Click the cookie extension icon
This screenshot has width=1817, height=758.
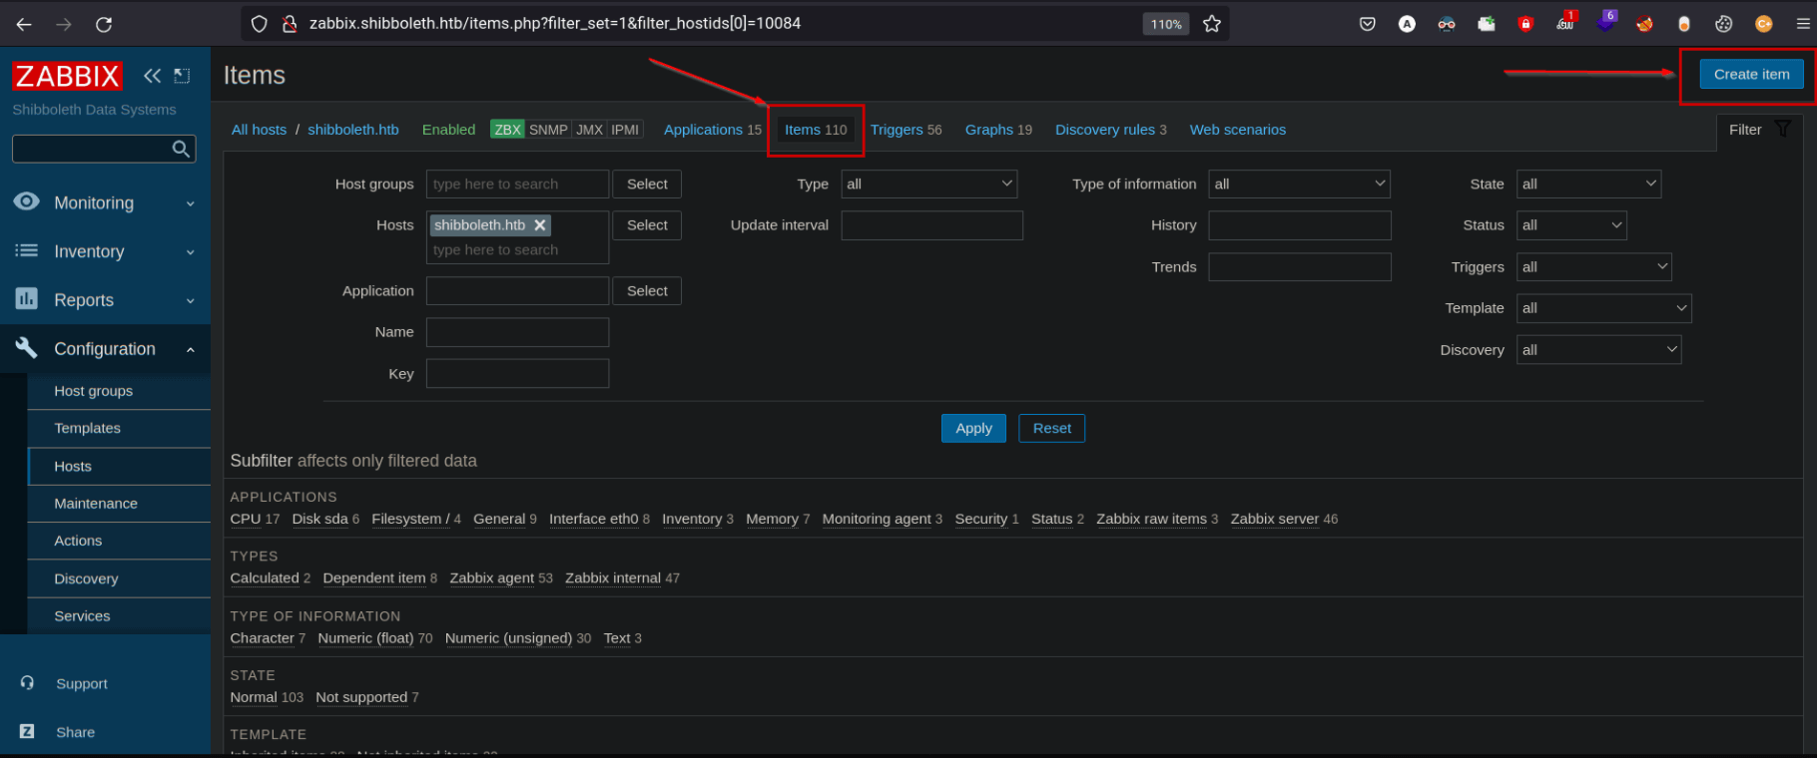click(1724, 24)
